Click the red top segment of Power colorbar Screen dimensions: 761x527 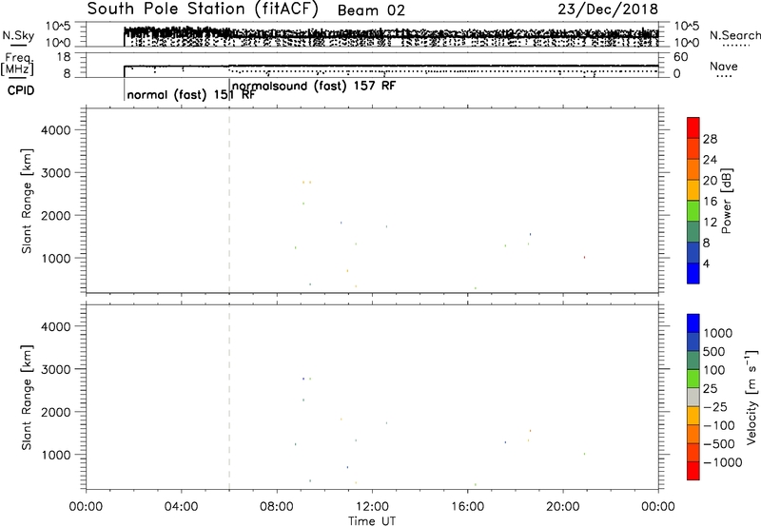point(693,127)
